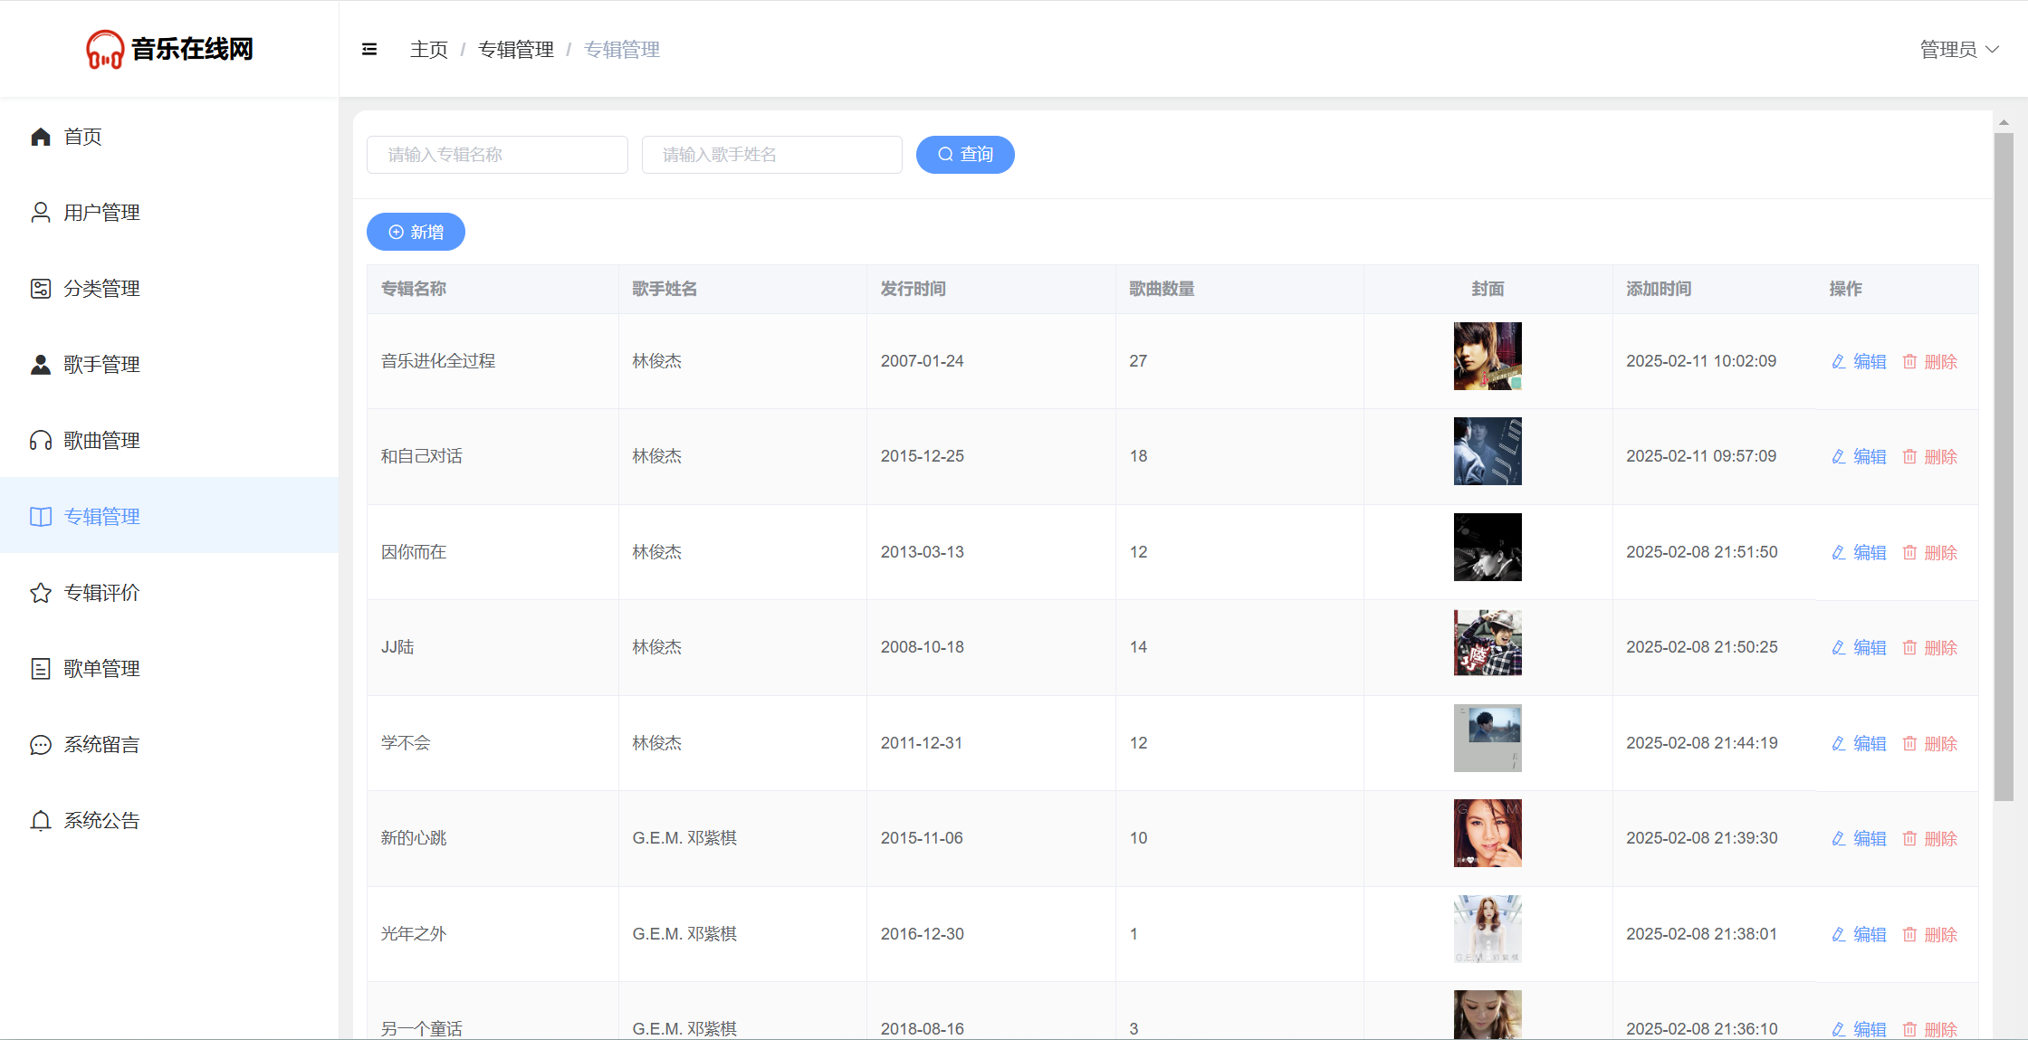Focus the 请输入专辑名称 input field

(x=497, y=155)
